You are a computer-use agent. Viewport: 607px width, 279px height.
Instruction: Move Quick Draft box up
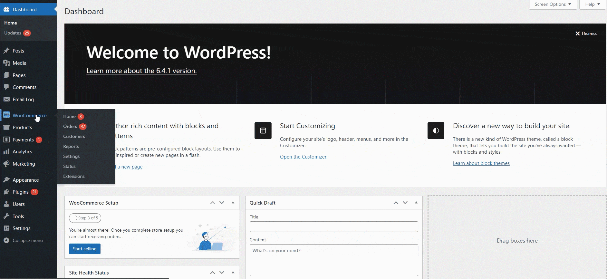point(396,203)
